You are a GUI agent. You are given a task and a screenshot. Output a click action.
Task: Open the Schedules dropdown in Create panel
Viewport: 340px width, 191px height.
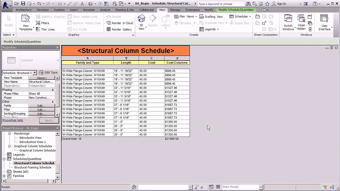pos(240,16)
